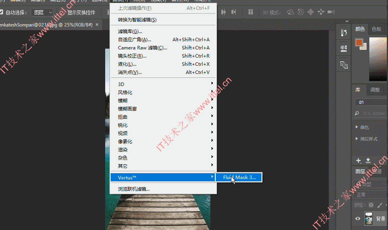Viewport: 388px width, 230px height.
Task: Click the orange foreground color swatch
Action: tap(359, 42)
